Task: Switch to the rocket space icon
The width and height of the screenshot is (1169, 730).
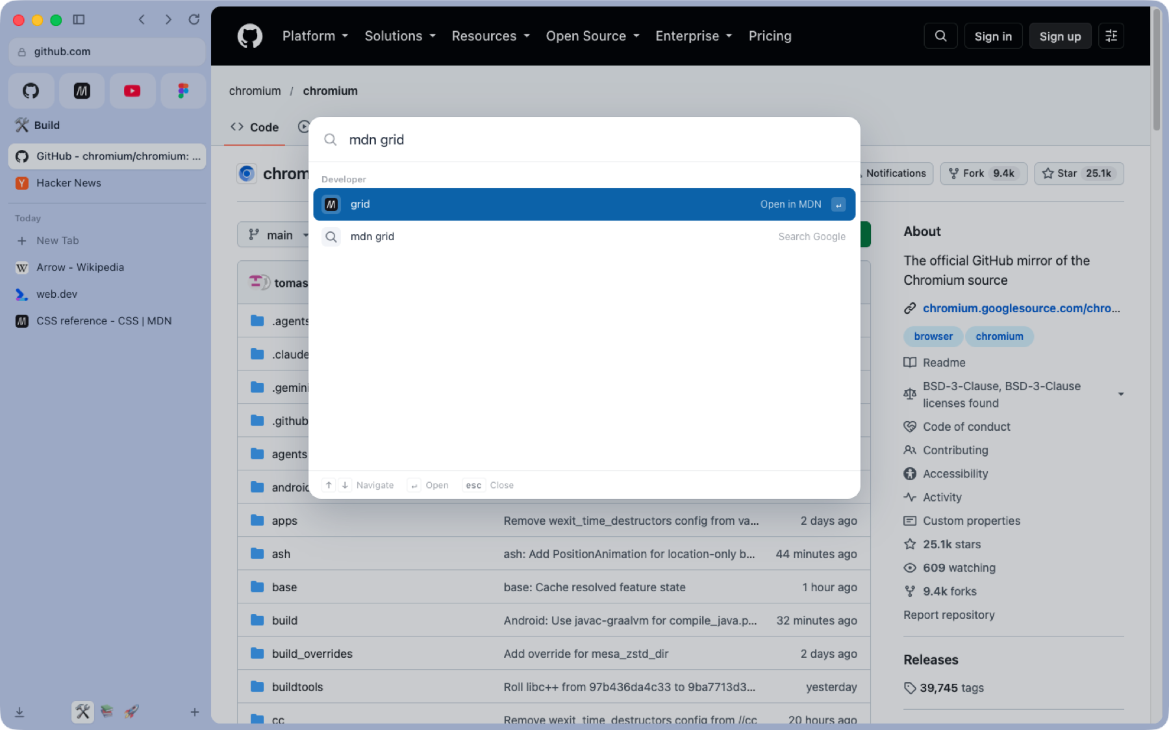Action: (x=132, y=712)
